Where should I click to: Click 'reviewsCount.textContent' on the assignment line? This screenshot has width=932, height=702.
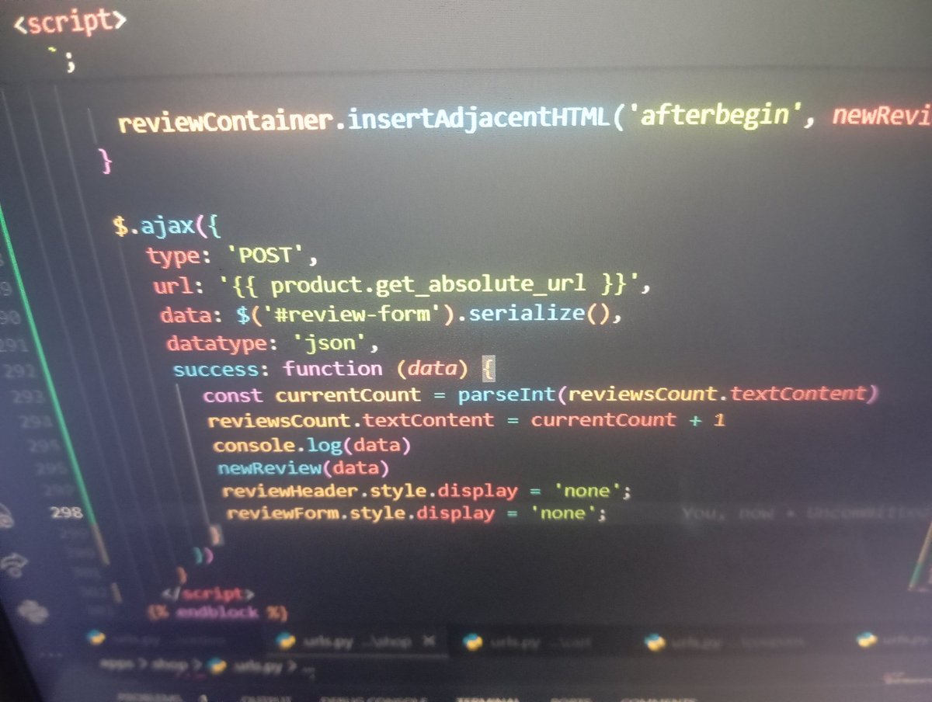tap(350, 421)
